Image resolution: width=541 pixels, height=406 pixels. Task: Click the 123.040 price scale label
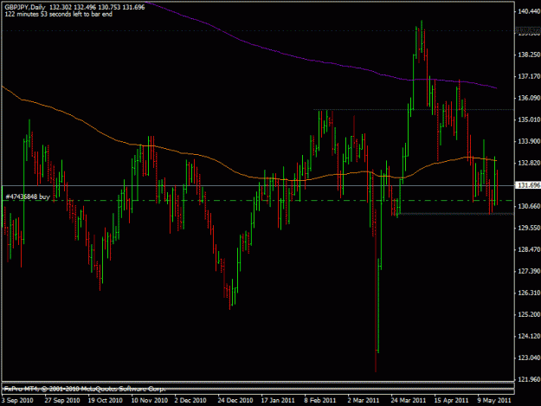[x=529, y=358]
